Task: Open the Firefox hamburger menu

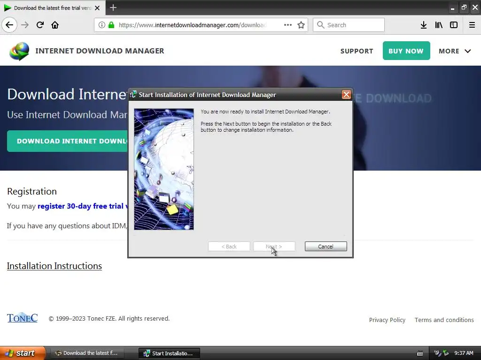Action: tap(472, 25)
